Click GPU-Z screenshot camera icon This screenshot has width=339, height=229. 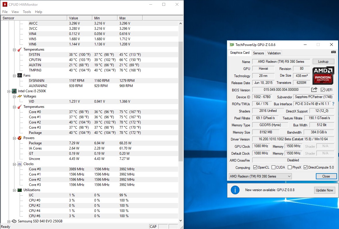click(x=334, y=52)
